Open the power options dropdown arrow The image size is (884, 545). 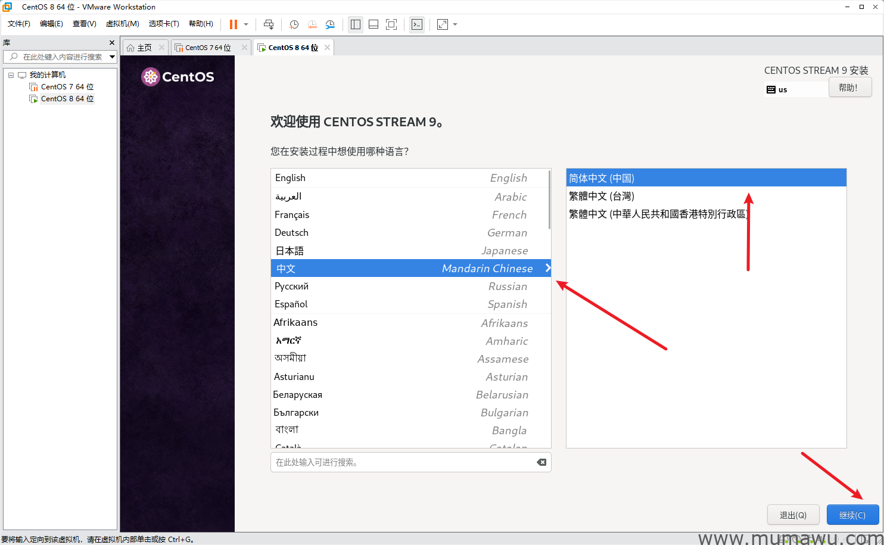pos(246,24)
